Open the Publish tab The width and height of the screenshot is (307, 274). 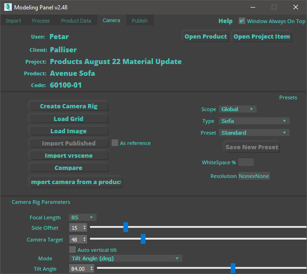[139, 21]
